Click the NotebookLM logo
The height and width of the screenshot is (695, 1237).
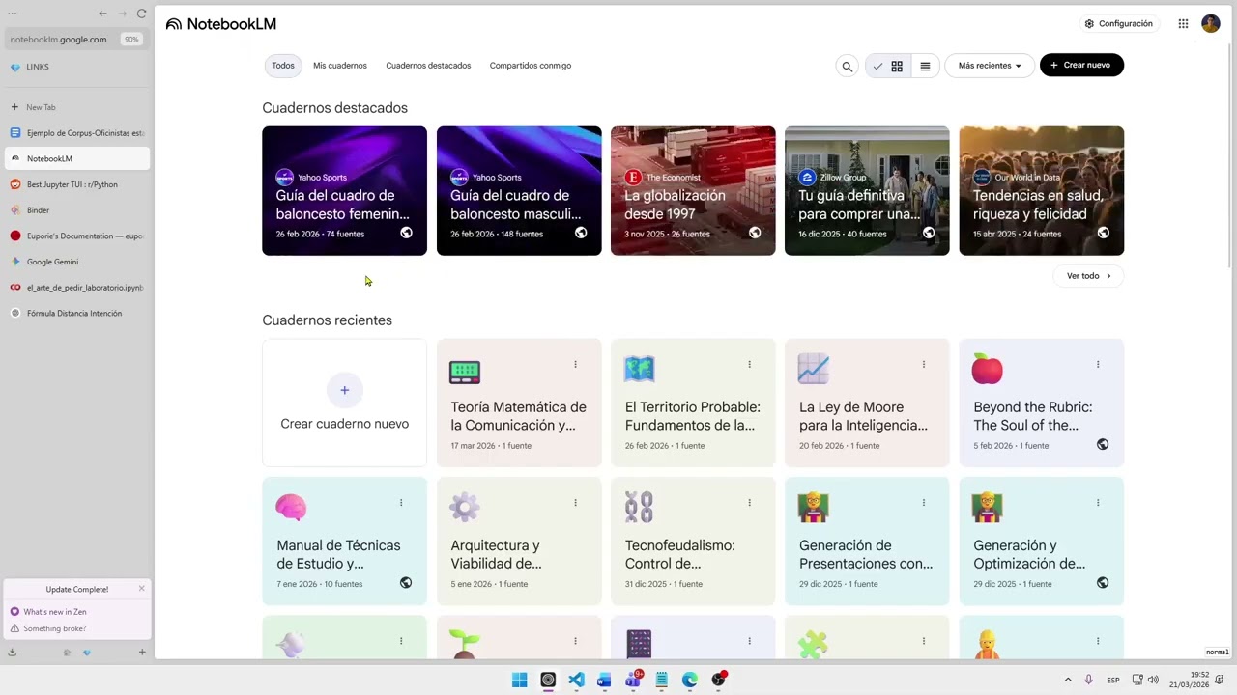[x=221, y=24]
